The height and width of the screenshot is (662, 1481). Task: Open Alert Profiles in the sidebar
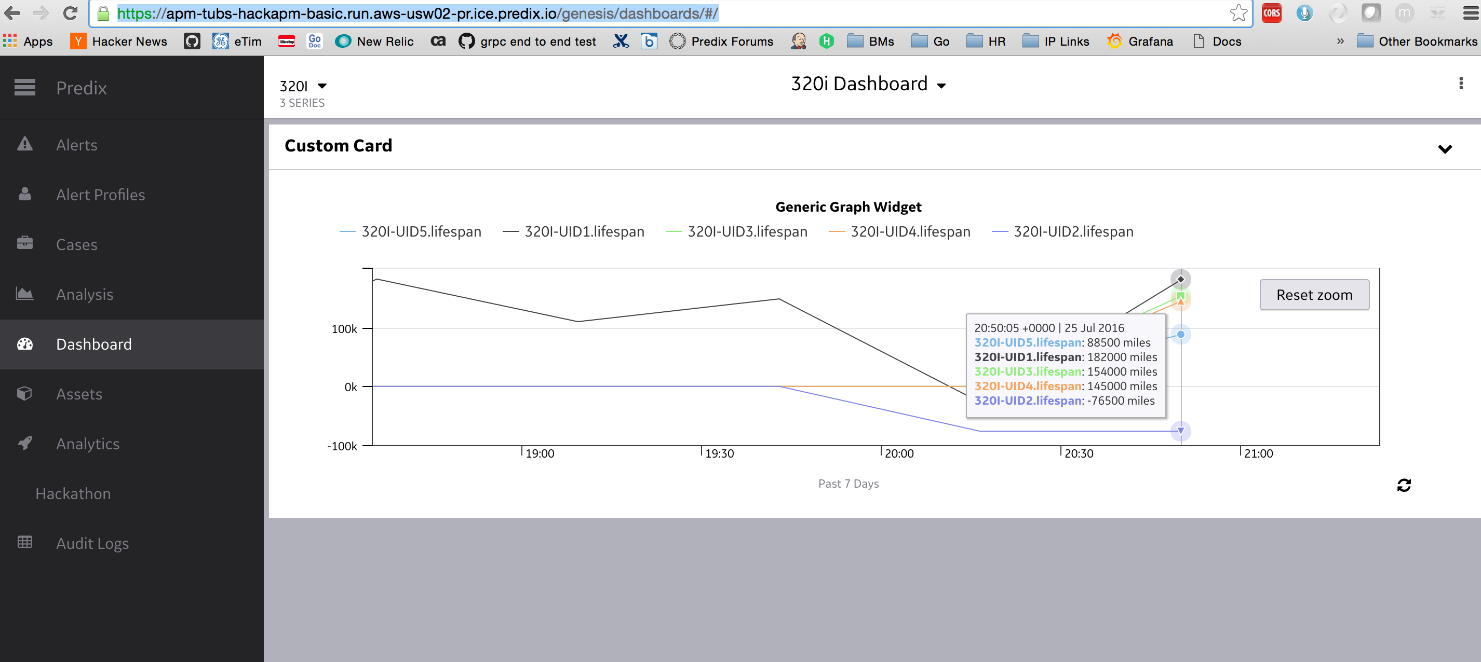[100, 195]
